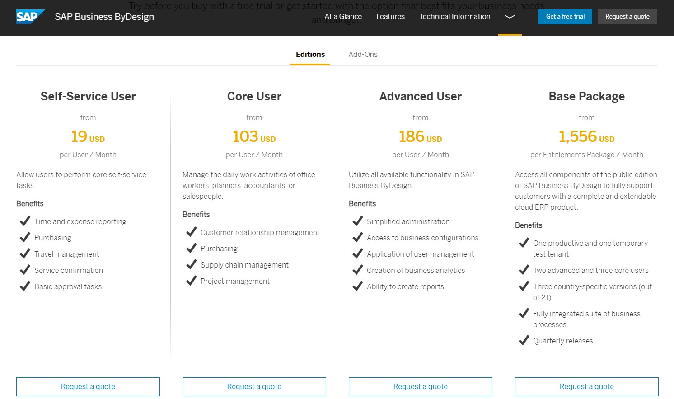The width and height of the screenshot is (674, 399).
Task: Request a quote for Base Package
Action: tap(587, 387)
